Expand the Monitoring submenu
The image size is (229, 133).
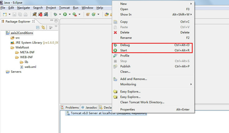click(153, 84)
